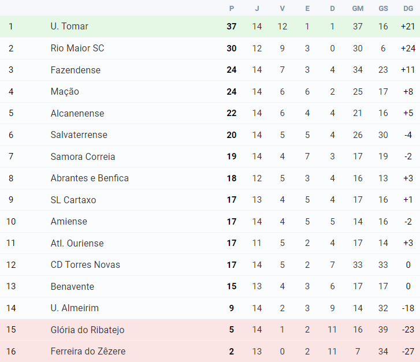Open the Amiense team link
Screen dimensions: 420x362
(69, 222)
